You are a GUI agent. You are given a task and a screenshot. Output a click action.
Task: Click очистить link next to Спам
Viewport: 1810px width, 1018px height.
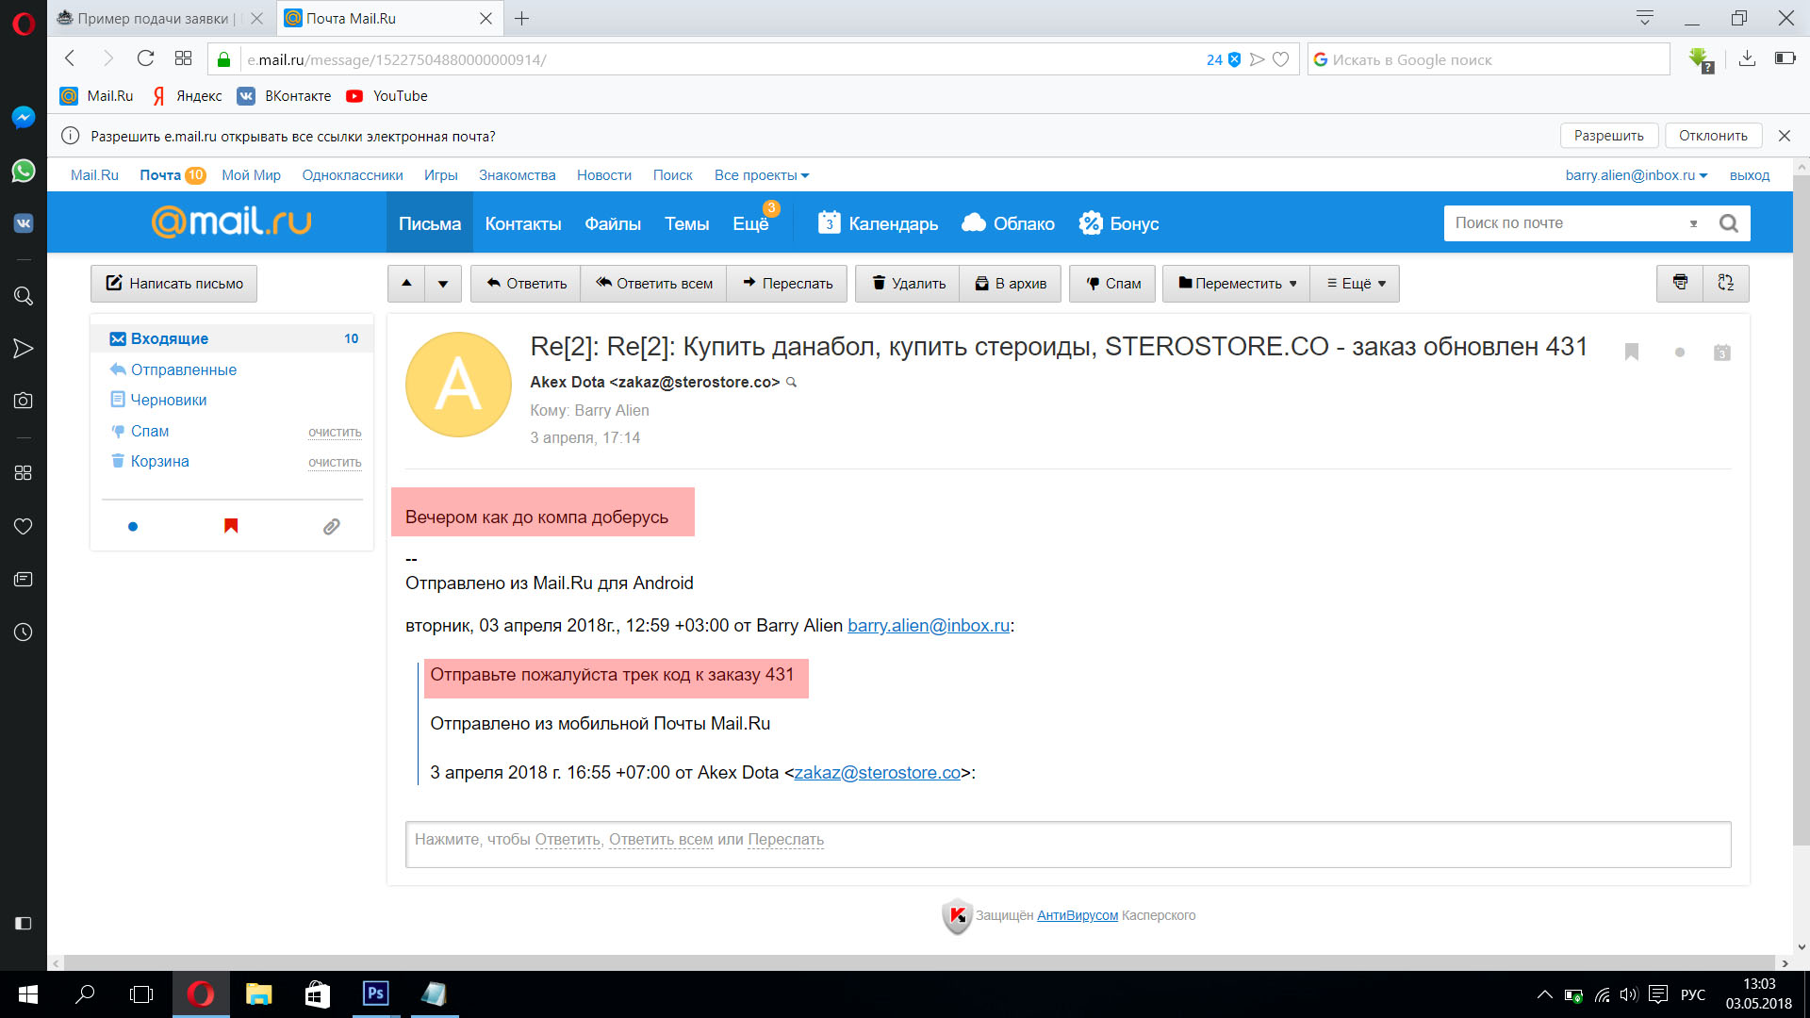335,432
